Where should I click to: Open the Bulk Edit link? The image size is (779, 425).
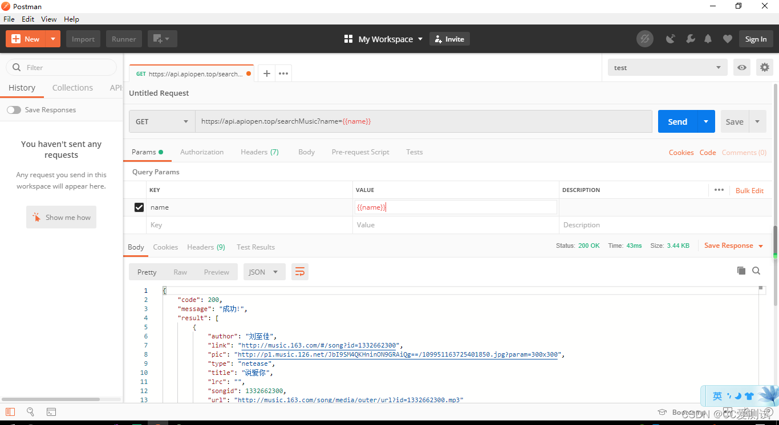tap(749, 190)
